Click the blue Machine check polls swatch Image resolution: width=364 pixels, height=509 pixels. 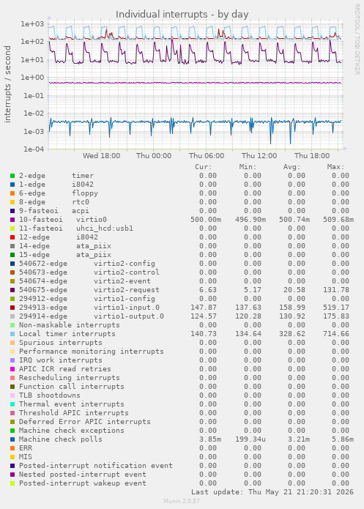coord(12,439)
